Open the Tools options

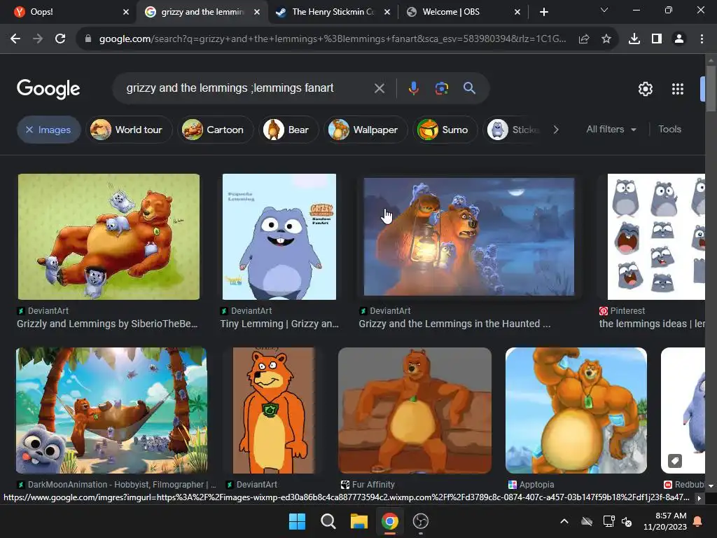[669, 130]
